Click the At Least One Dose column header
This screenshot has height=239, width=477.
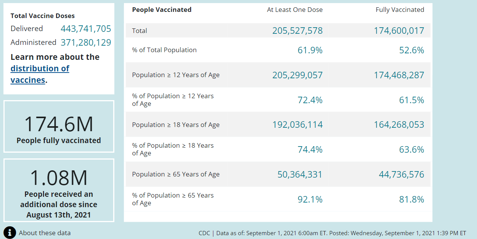[x=295, y=10]
